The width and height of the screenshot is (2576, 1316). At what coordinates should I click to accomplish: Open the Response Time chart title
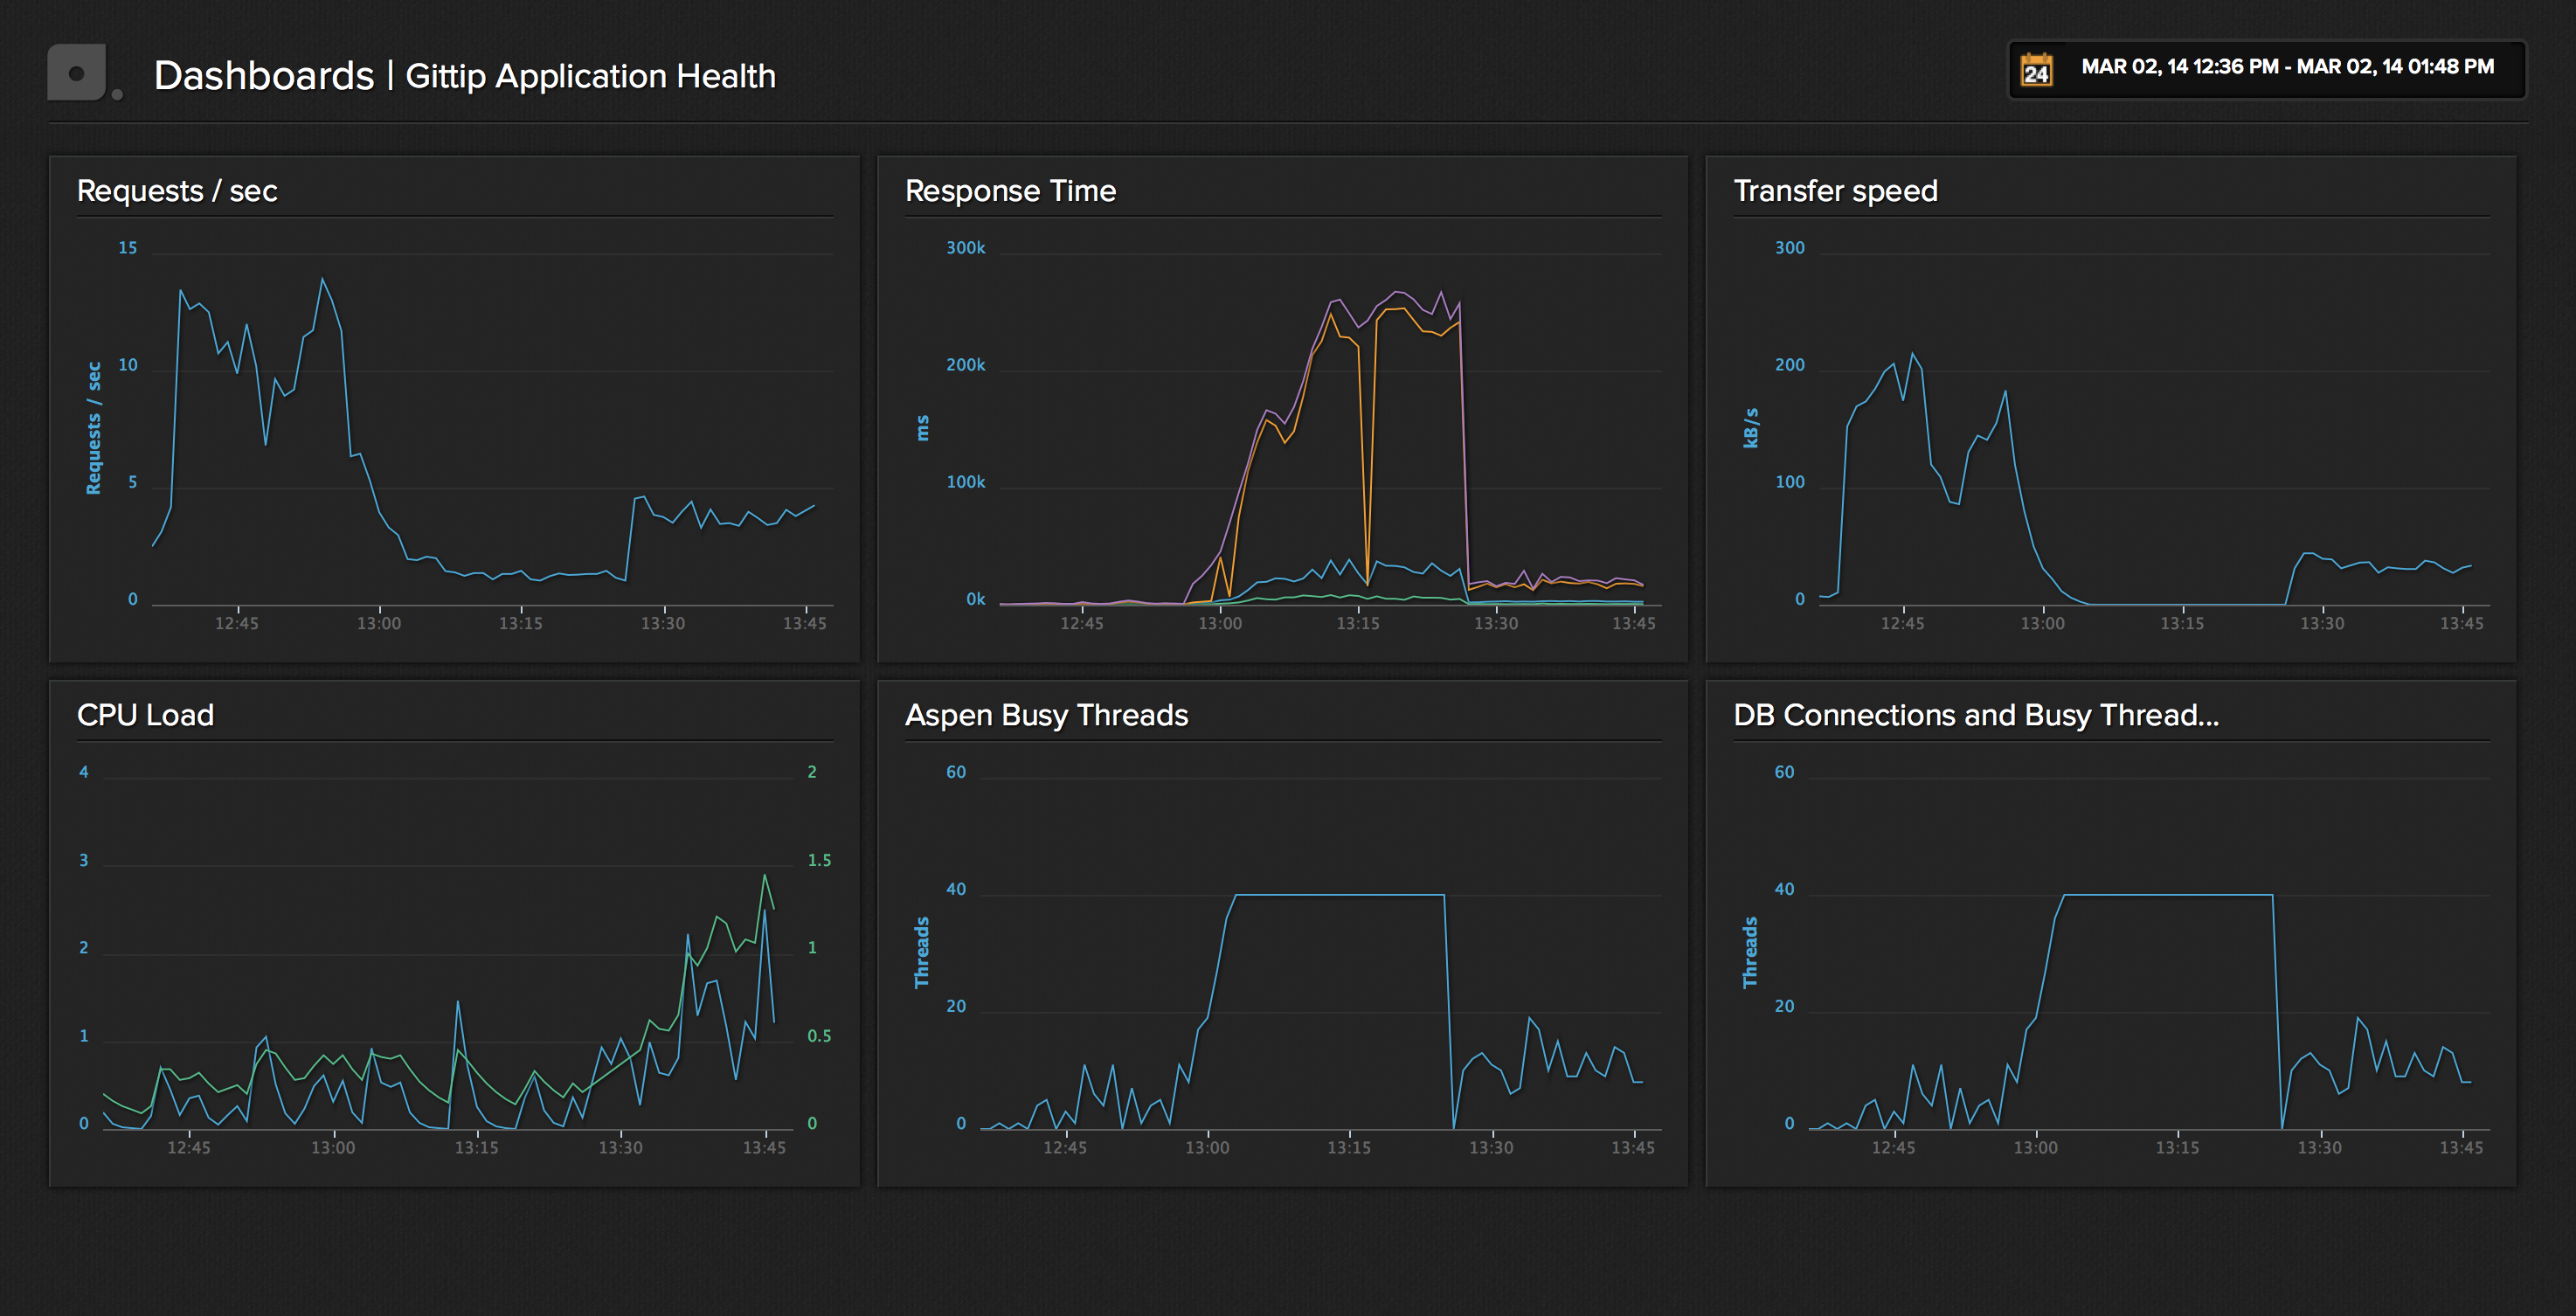pyautogui.click(x=1010, y=190)
